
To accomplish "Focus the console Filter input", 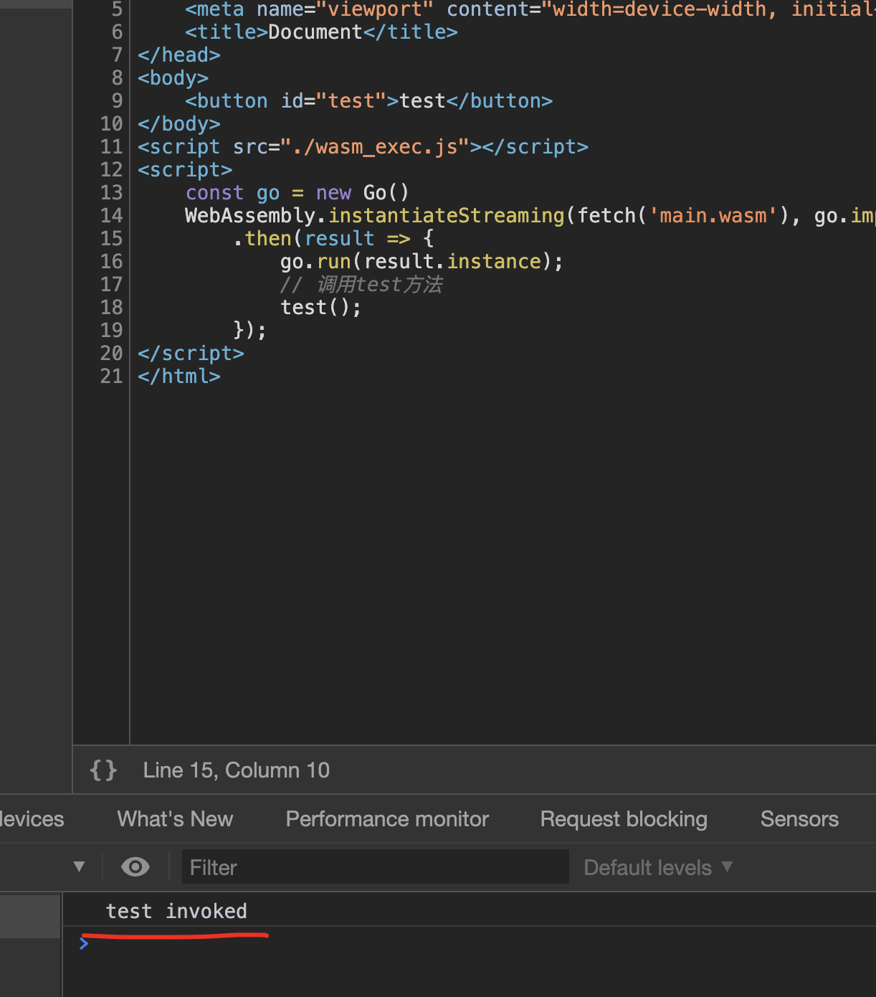I will click(x=375, y=867).
